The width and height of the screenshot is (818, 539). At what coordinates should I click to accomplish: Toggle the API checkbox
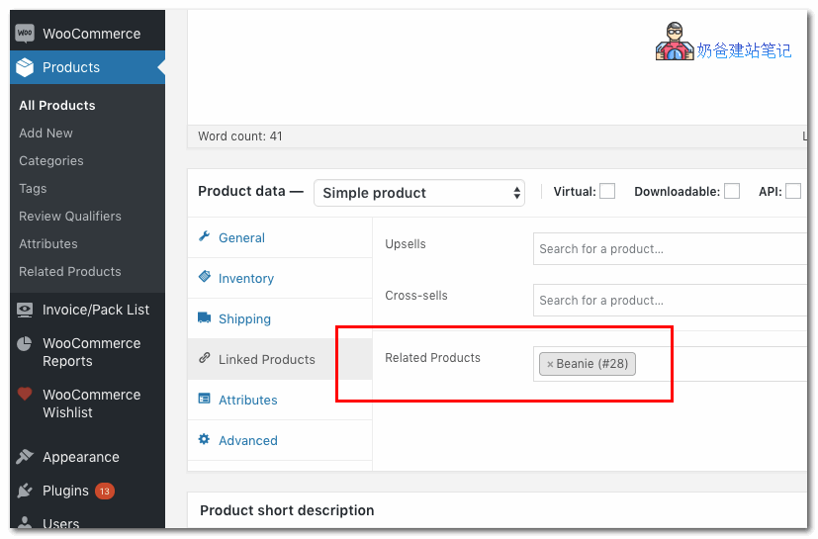[x=792, y=192]
